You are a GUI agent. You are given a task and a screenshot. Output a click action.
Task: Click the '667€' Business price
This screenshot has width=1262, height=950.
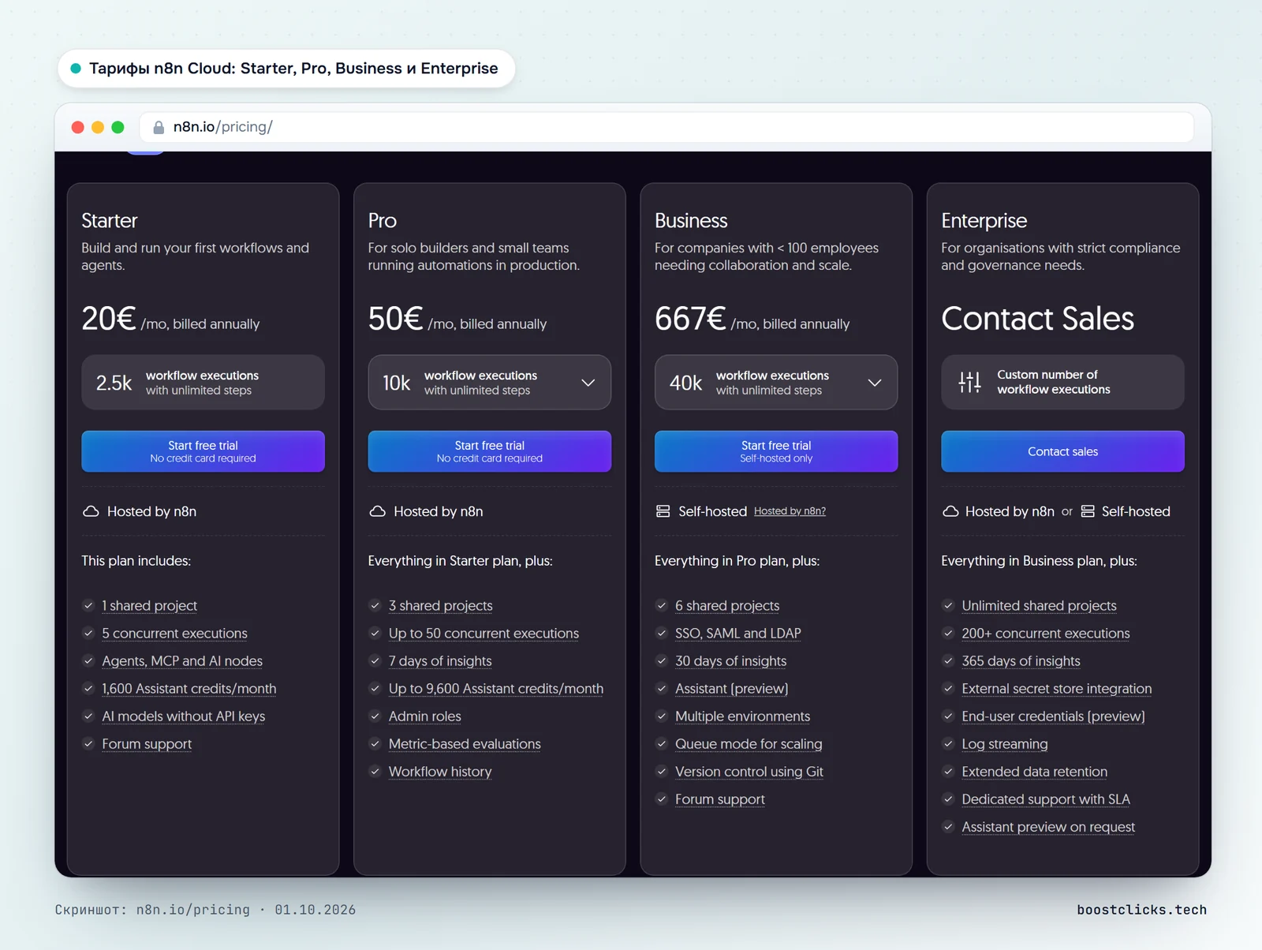point(690,319)
